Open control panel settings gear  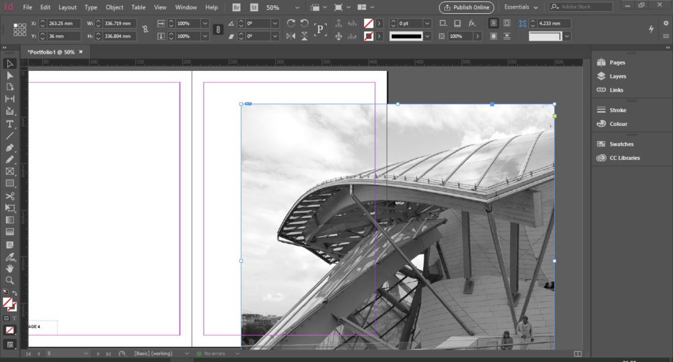point(666,23)
